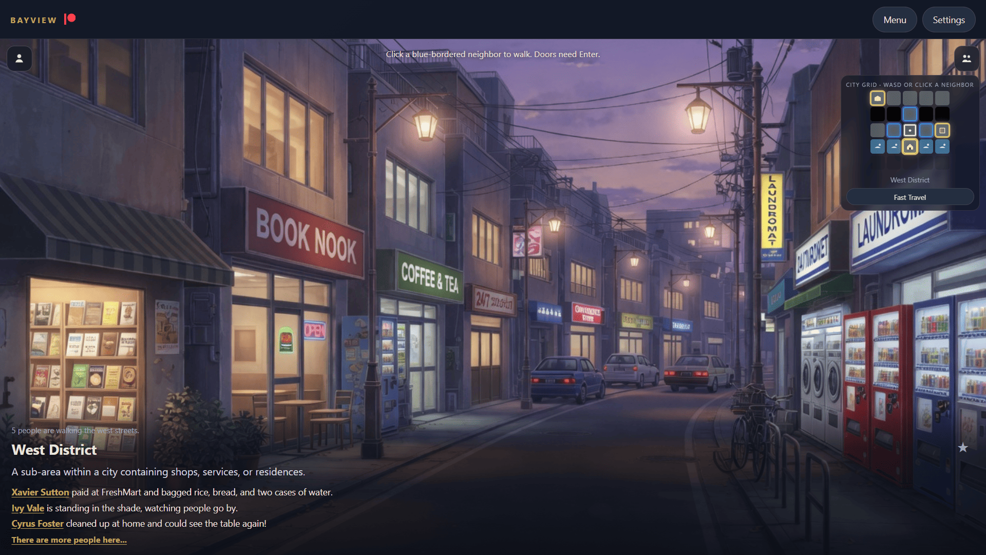Screen dimensions: 986x555
Task: Click the 'City Grid · WASD or click a neighbor' caption
Action: [909, 85]
